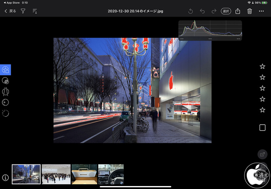Select the overlapping circles color tool
The width and height of the screenshot is (271, 189).
[x=6, y=81]
